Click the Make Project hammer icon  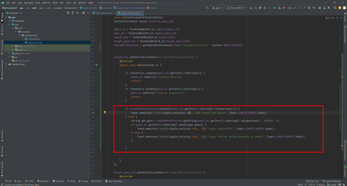pos(207,8)
